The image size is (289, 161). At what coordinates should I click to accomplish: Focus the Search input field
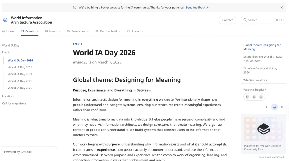click(260, 20)
